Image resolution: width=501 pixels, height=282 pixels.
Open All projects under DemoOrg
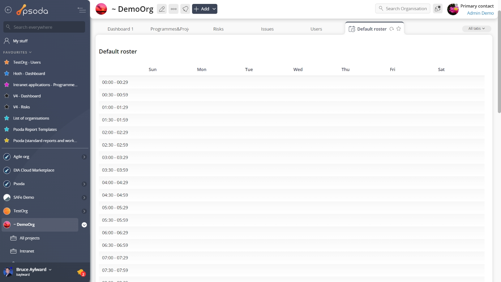(30, 238)
